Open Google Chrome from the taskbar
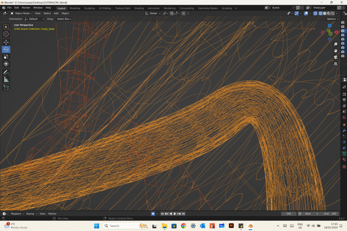 [183, 226]
